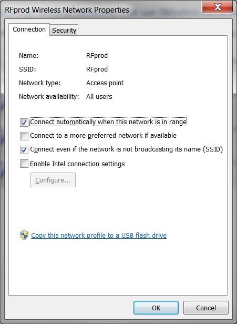Screen dimensions: 237x324
Task: Click the RFprod value next to Name
Action: pos(97,56)
